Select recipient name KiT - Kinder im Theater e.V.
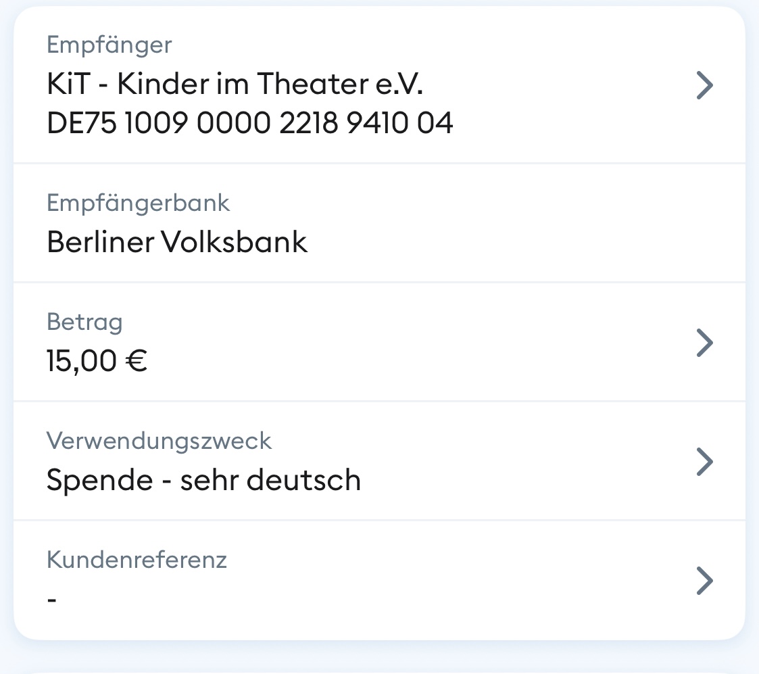The image size is (759, 674). 239,85
